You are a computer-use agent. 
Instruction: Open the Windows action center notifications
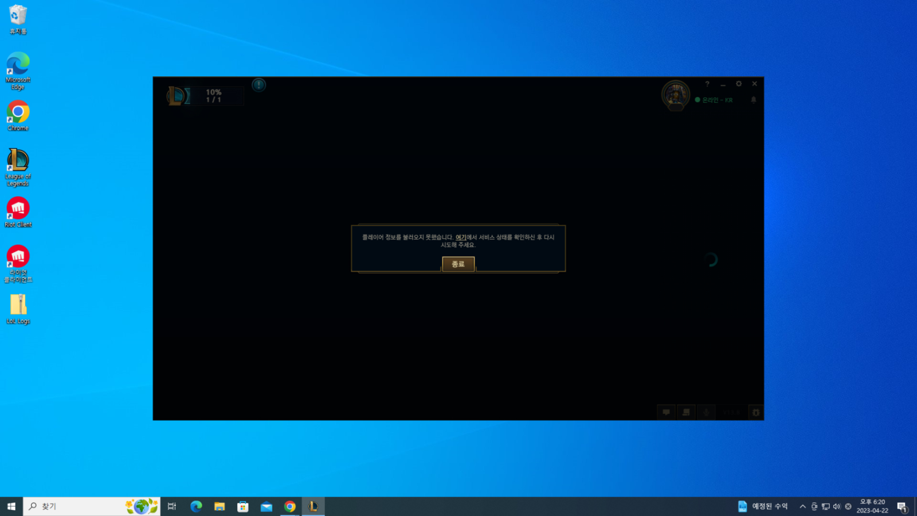pos(902,507)
